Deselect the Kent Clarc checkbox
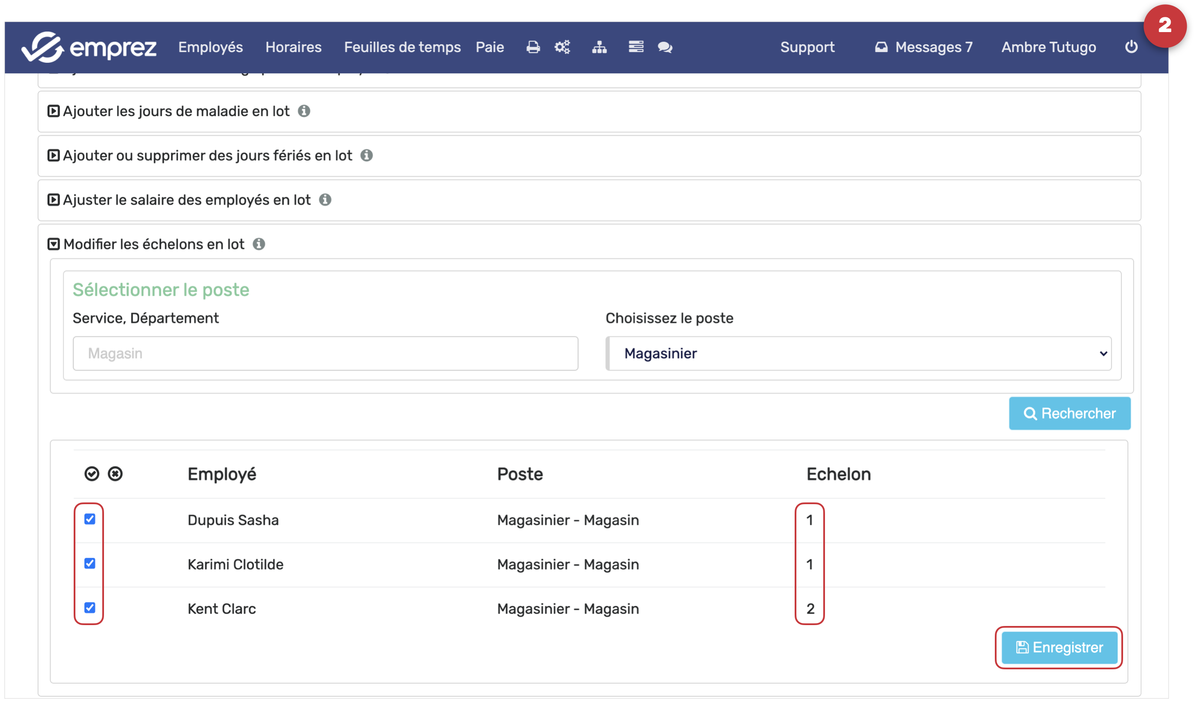This screenshot has width=1195, height=704. coord(90,608)
